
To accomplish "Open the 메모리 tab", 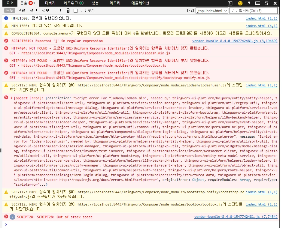I will (x=115, y=3).
